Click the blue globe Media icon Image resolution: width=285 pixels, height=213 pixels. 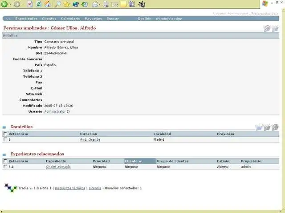pos(76,4)
